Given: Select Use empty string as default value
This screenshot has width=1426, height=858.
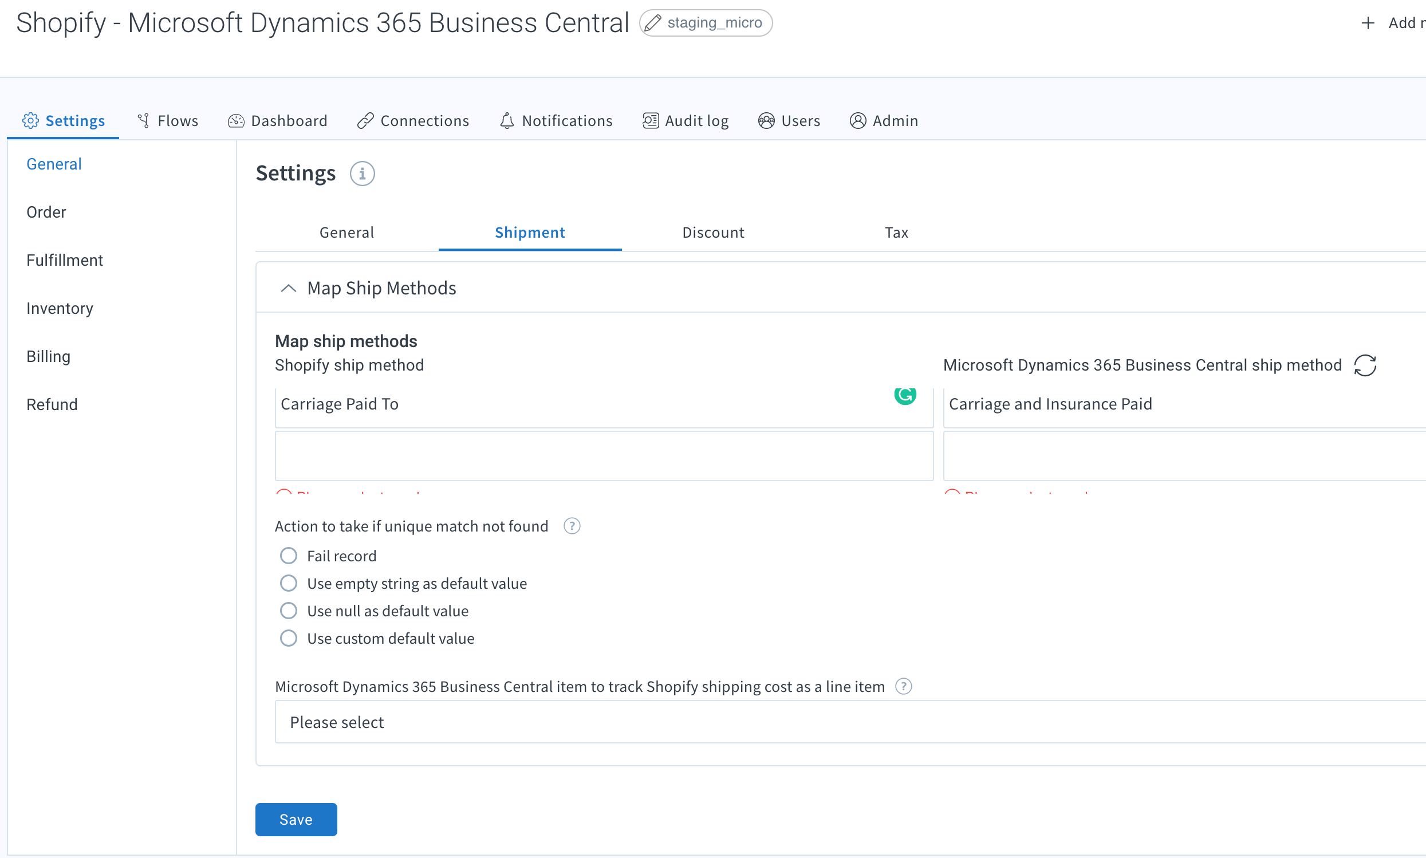Looking at the screenshot, I should pyautogui.click(x=289, y=583).
